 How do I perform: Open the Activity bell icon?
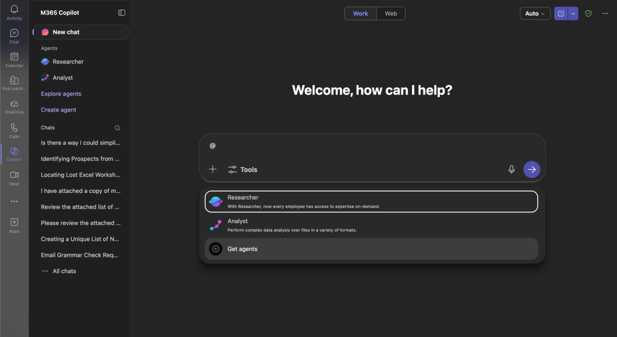(x=14, y=9)
